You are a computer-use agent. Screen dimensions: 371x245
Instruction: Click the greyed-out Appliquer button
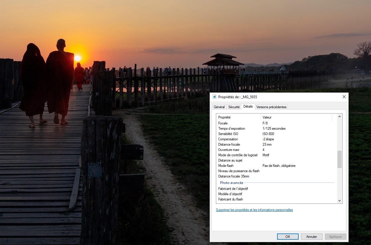(x=336, y=236)
